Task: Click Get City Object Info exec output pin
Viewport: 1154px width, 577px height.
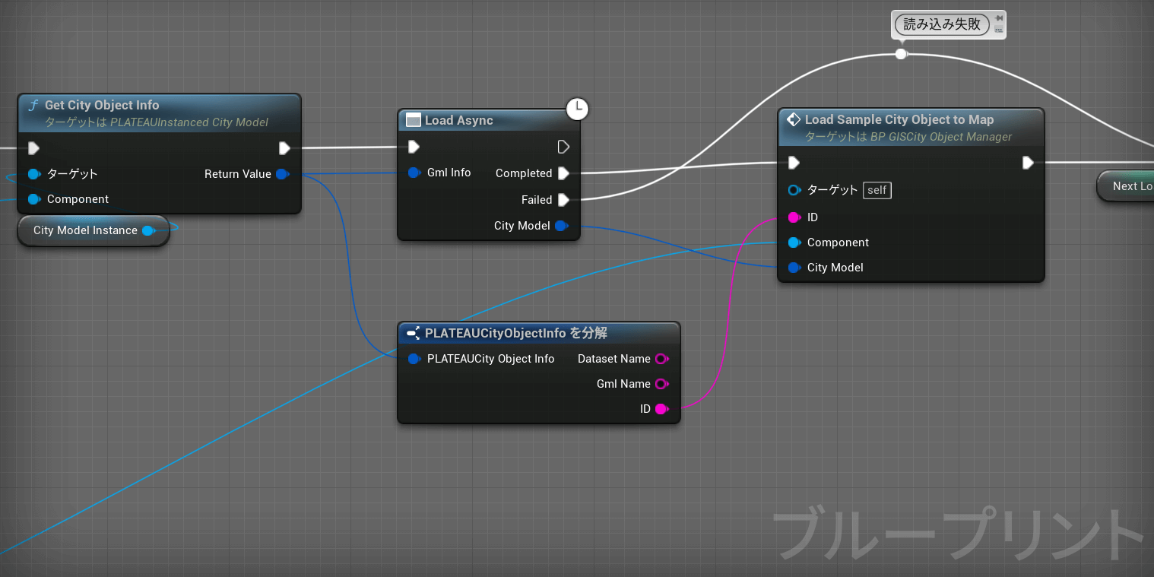Action: (x=284, y=148)
